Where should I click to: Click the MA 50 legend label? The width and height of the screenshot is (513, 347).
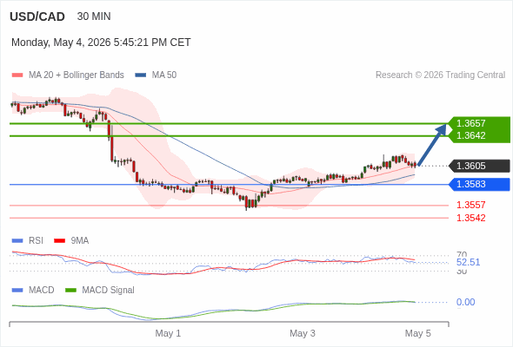click(164, 75)
